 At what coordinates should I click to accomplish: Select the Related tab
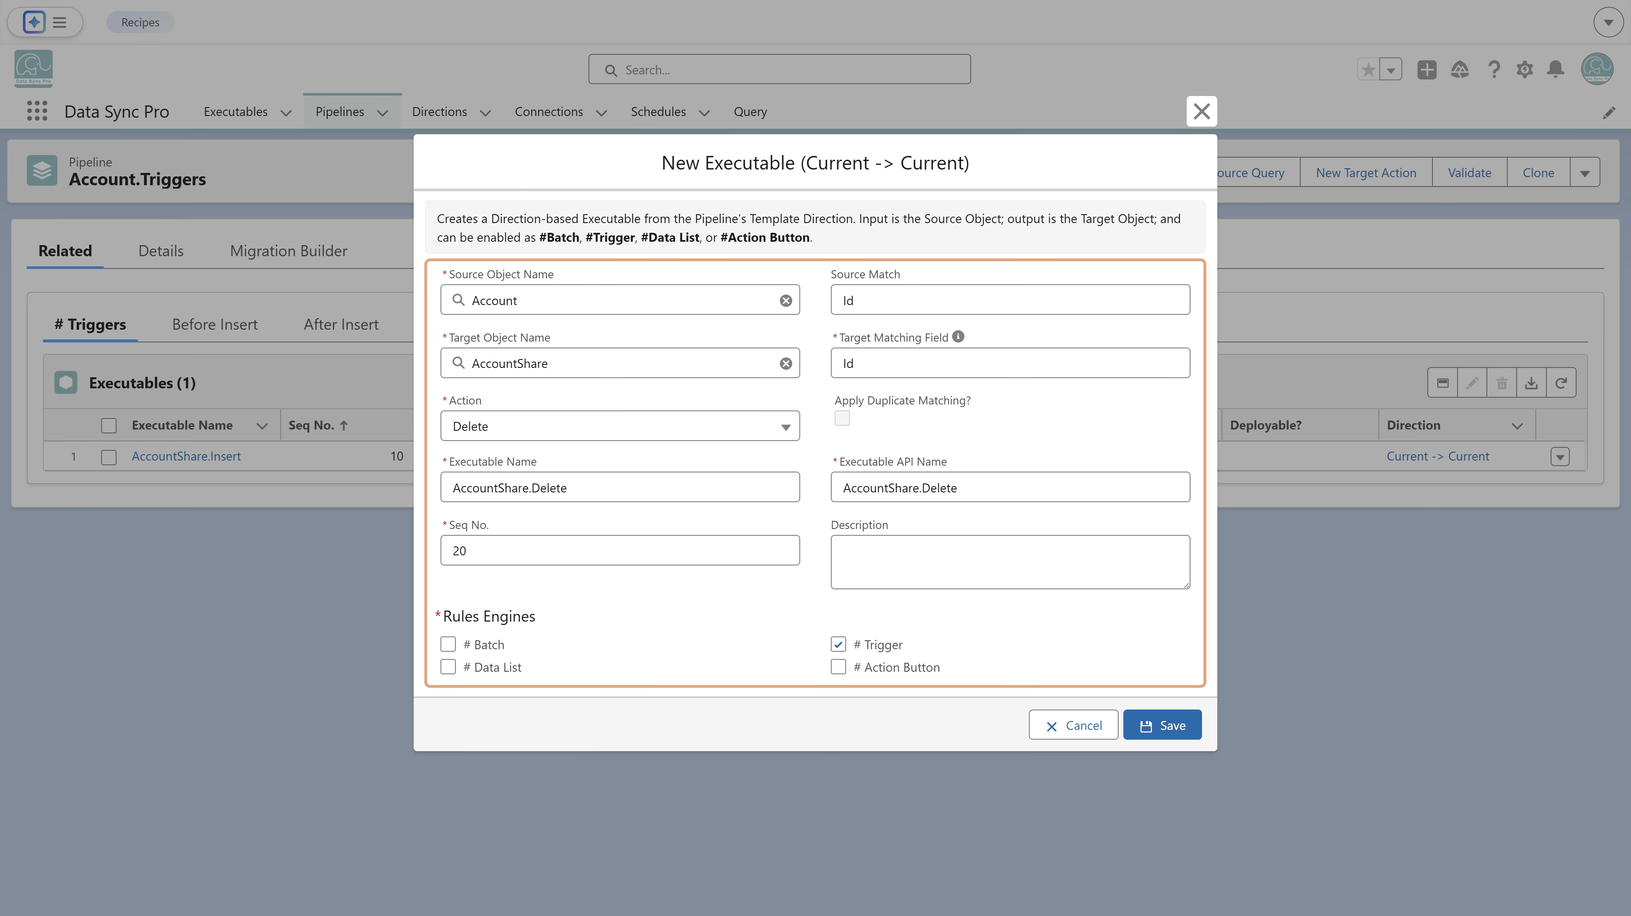(65, 251)
